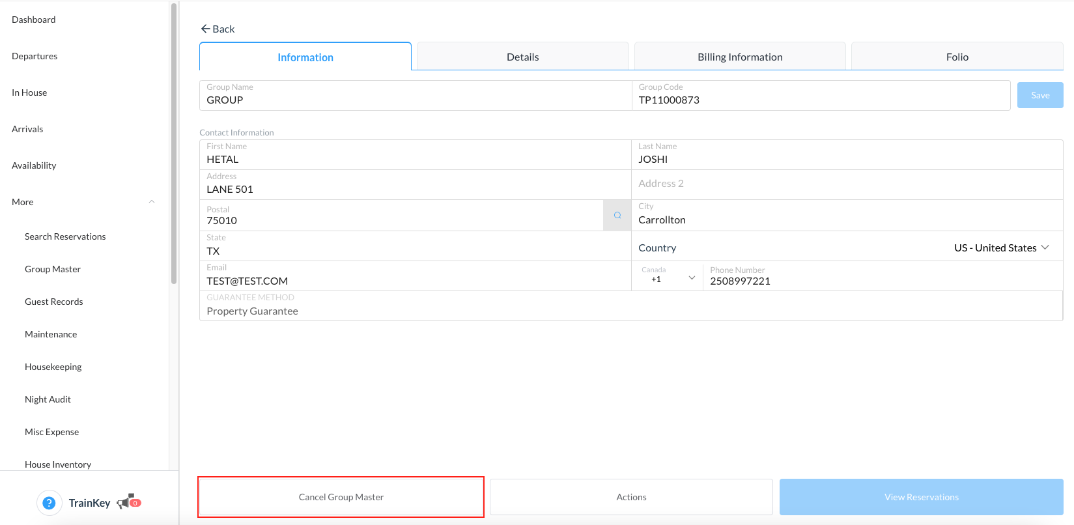
Task: Click the View Reservations button
Action: click(921, 497)
